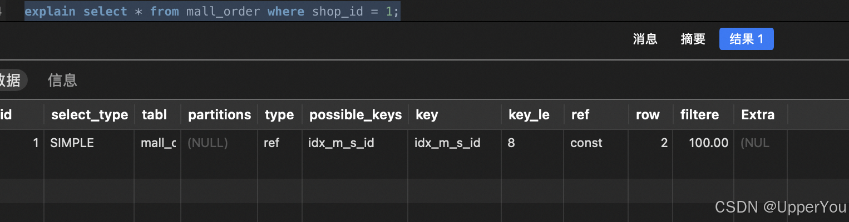Click the type column header
The image size is (849, 222).
[x=279, y=115]
